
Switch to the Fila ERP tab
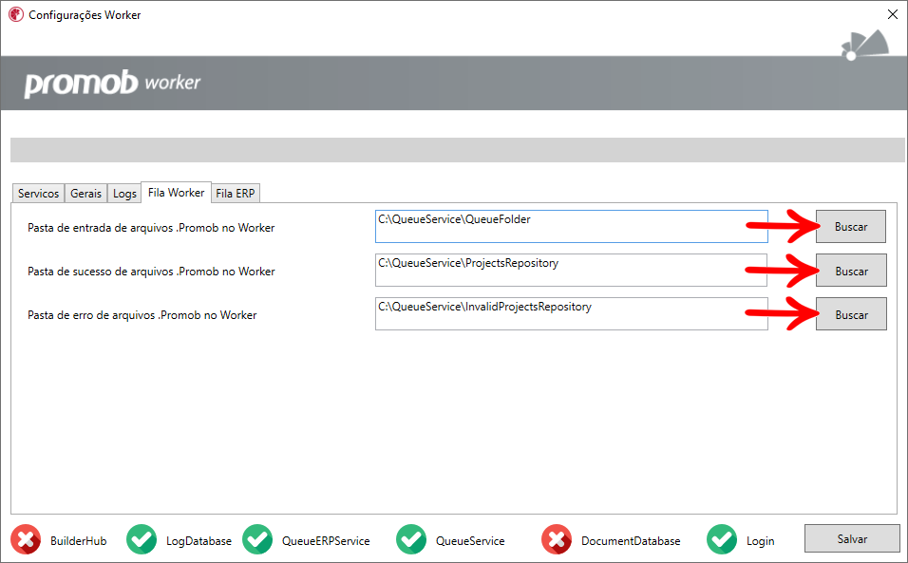coord(236,194)
